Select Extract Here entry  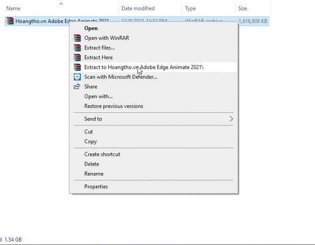154,57
